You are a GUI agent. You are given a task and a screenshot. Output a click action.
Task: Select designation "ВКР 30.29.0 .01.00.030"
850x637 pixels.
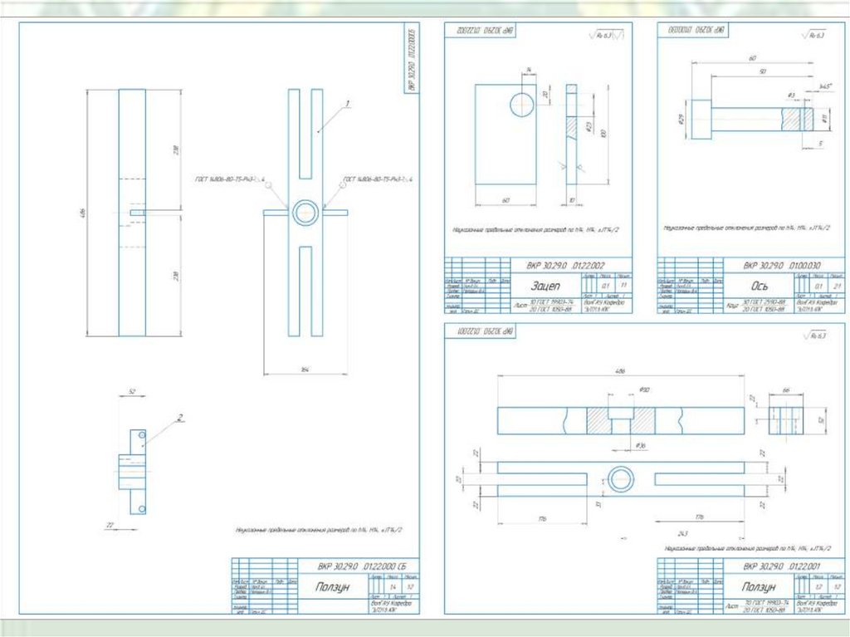(x=782, y=265)
